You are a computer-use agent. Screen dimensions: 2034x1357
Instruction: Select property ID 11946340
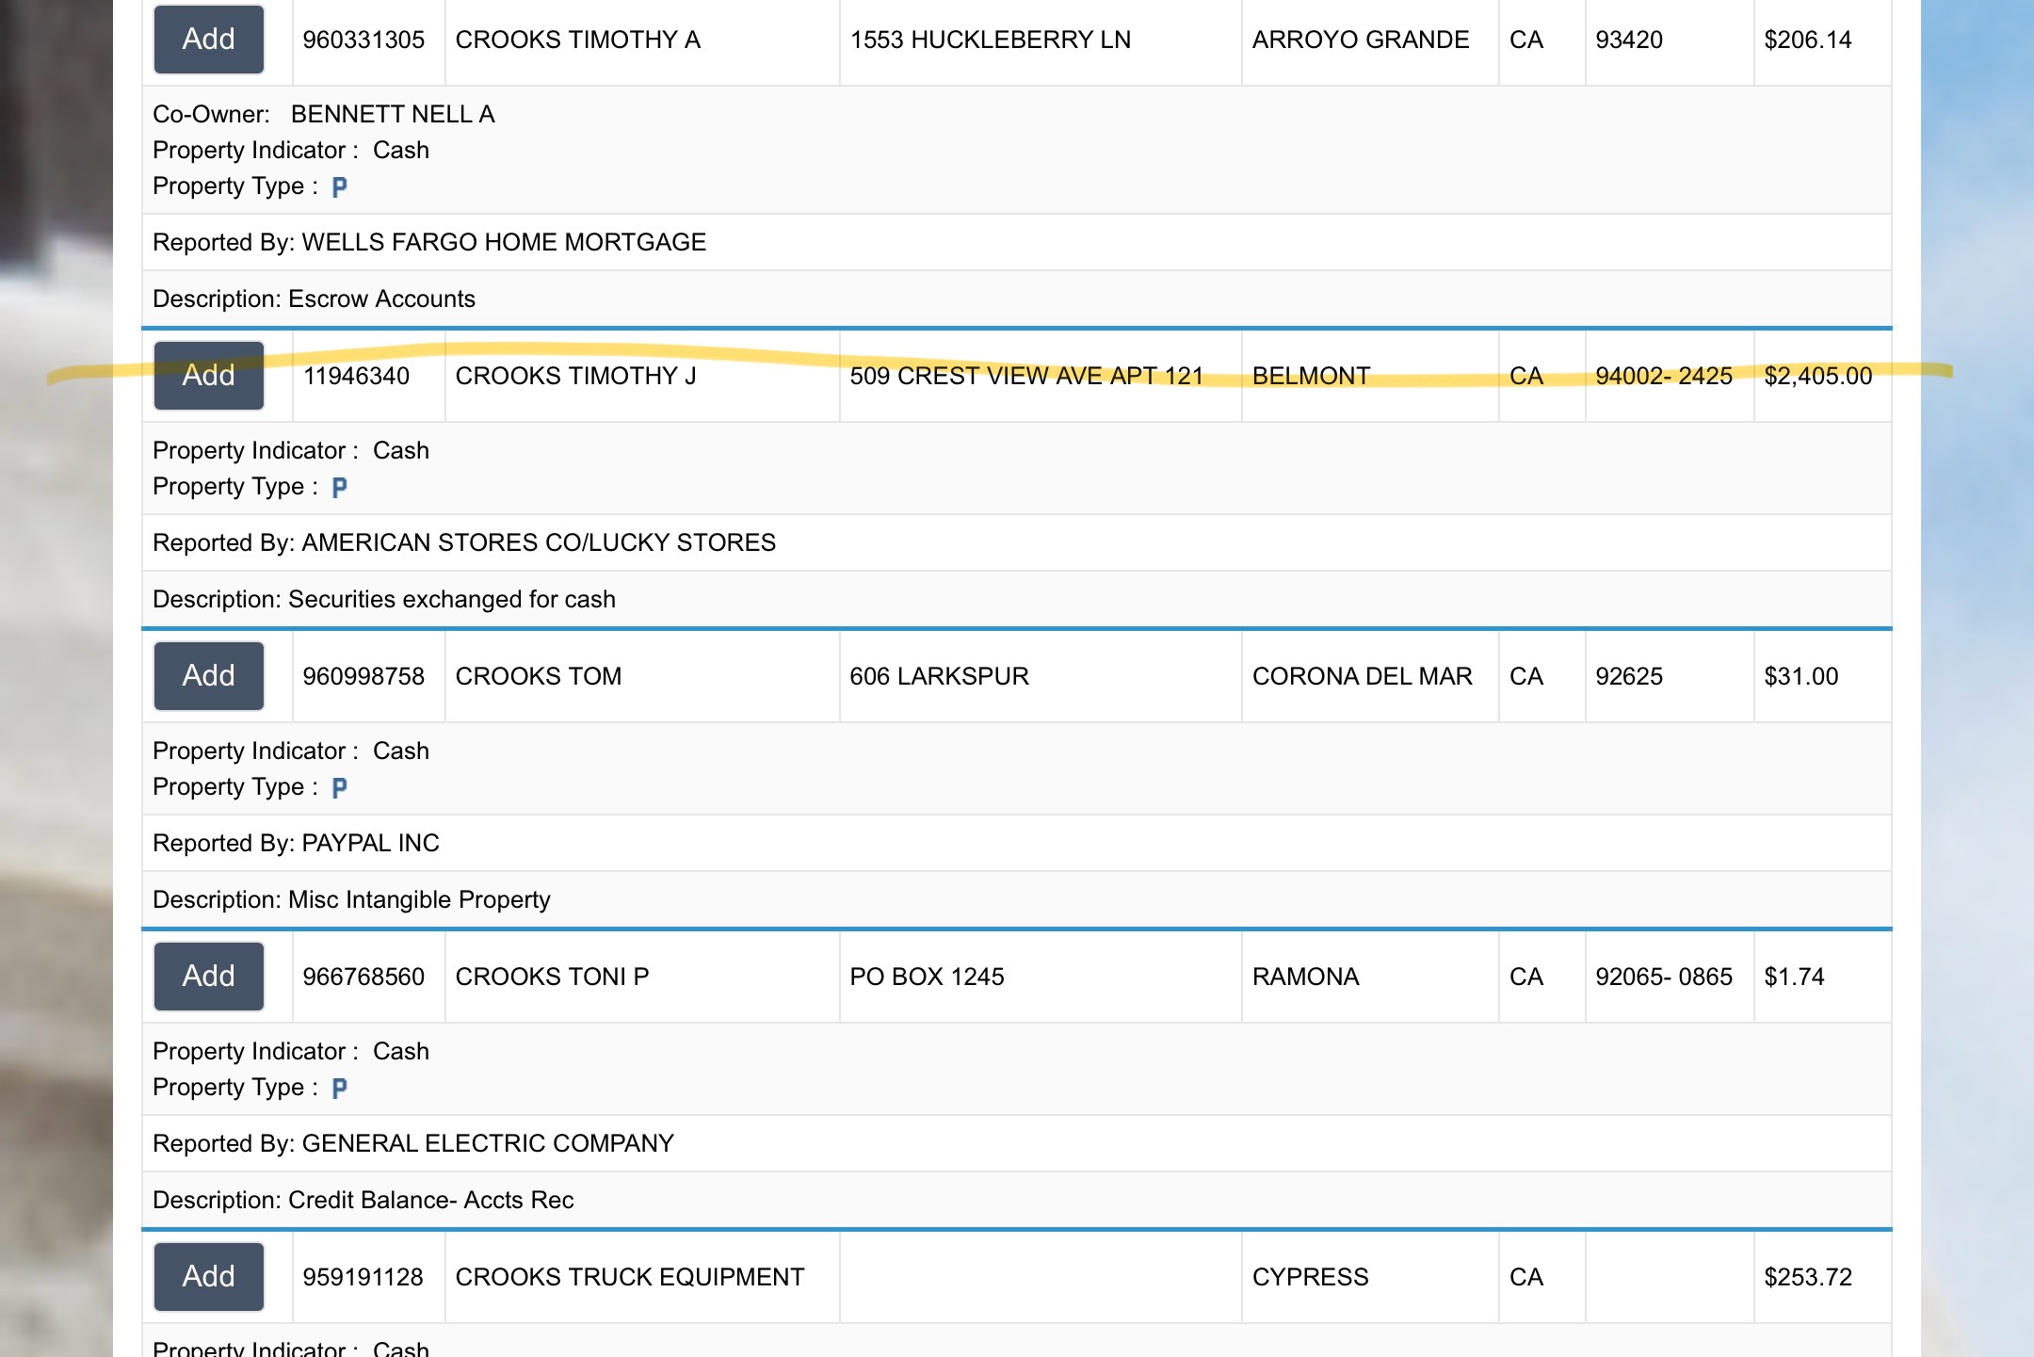356,376
